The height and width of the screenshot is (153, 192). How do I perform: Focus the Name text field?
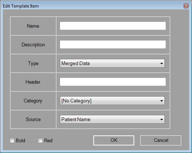113,26
